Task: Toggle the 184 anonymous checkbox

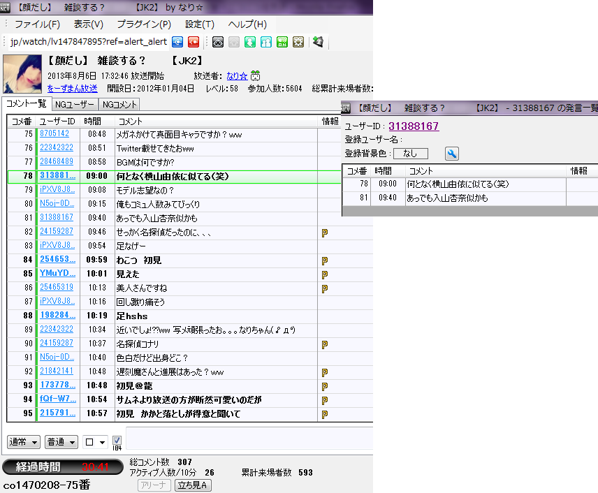Action: click(x=117, y=440)
